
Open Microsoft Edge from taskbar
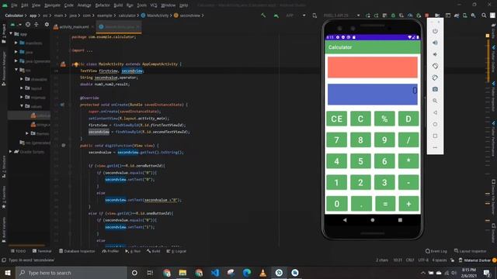(x=247, y=273)
